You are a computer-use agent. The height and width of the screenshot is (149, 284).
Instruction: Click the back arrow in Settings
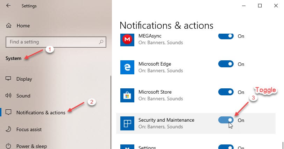pos(8,6)
